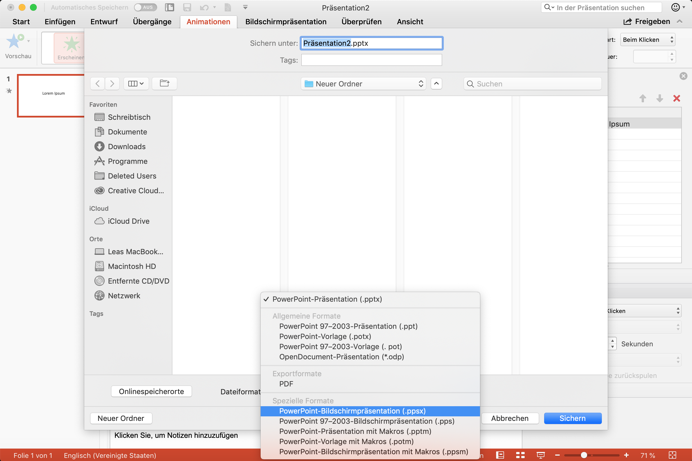Viewport: 692px width, 461px height.
Task: Open the smiley feedback menu
Action: coord(678,7)
